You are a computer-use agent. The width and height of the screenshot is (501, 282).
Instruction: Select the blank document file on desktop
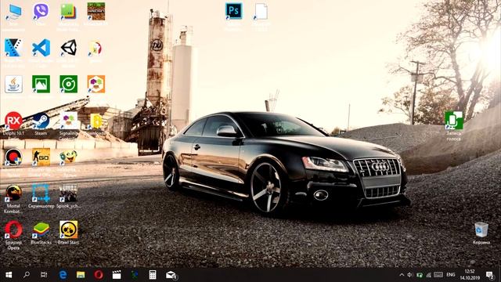tap(261, 12)
